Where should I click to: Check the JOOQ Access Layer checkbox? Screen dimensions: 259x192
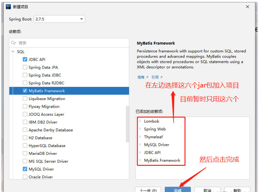[x=25, y=114]
